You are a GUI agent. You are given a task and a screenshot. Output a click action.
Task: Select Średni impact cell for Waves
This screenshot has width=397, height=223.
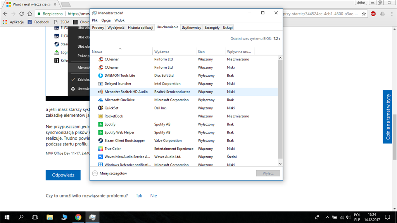pos(232,157)
